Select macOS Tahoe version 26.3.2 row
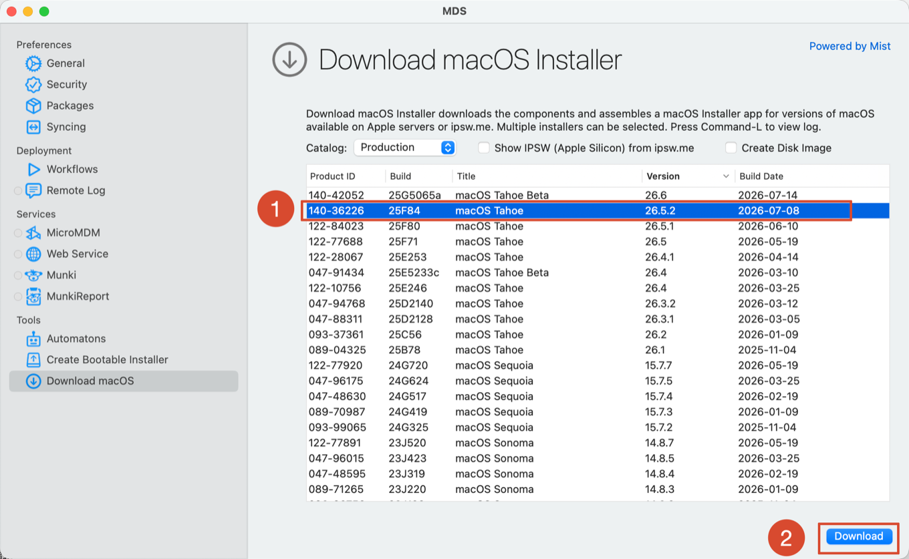Screen dimensions: 909x559 click(x=598, y=304)
